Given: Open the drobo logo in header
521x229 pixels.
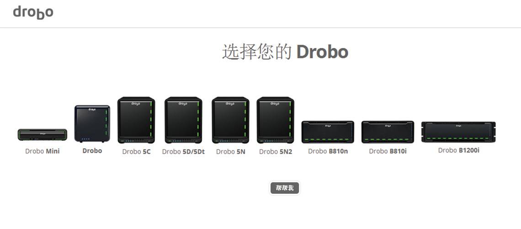Looking at the screenshot, I should click(x=33, y=13).
